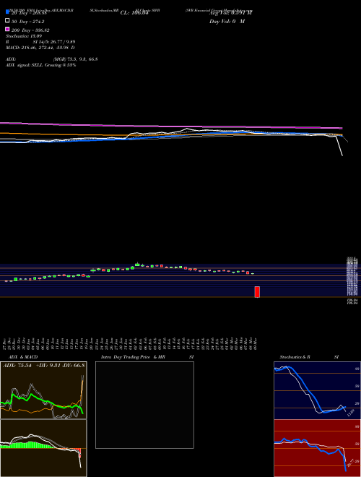Click the 'Day Vol: 0 M' label
Viewport: 361px width, 477px height.
[227, 22]
